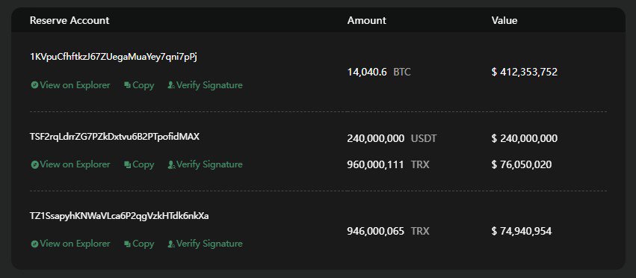The height and width of the screenshot is (278, 636).
Task: Click the 14,040.6 BTC amount
Action: point(379,72)
